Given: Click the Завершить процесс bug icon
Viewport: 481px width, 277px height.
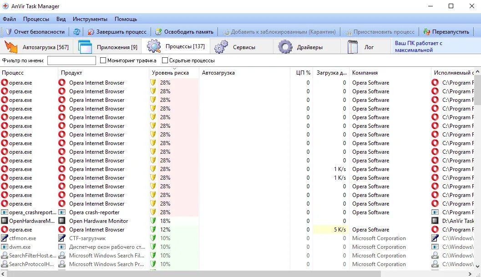Looking at the screenshot, I should (91, 31).
